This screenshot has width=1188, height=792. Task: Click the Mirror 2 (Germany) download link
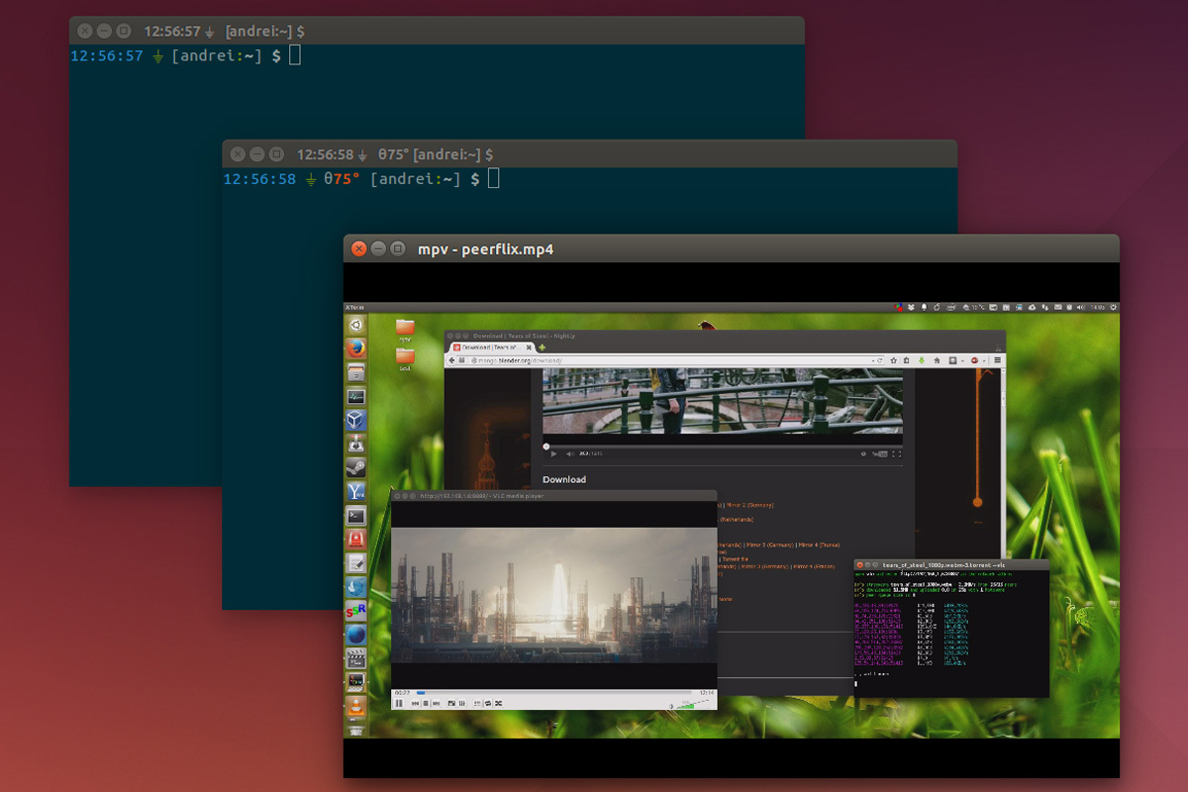point(749,505)
